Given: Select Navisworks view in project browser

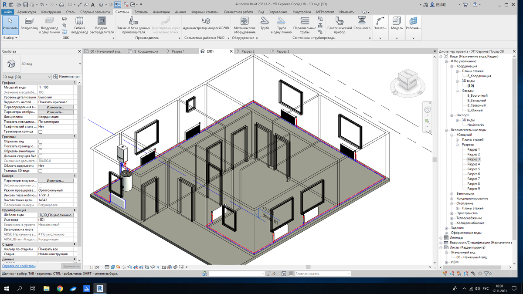Looking at the screenshot, I should point(475,125).
